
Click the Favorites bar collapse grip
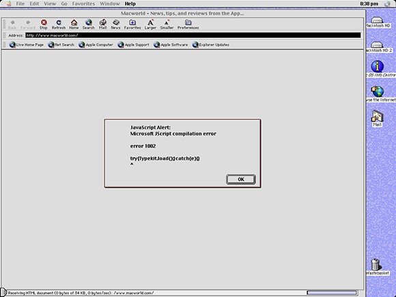pyautogui.click(x=4, y=44)
